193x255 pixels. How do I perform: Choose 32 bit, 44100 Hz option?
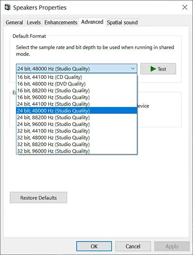coord(77,131)
